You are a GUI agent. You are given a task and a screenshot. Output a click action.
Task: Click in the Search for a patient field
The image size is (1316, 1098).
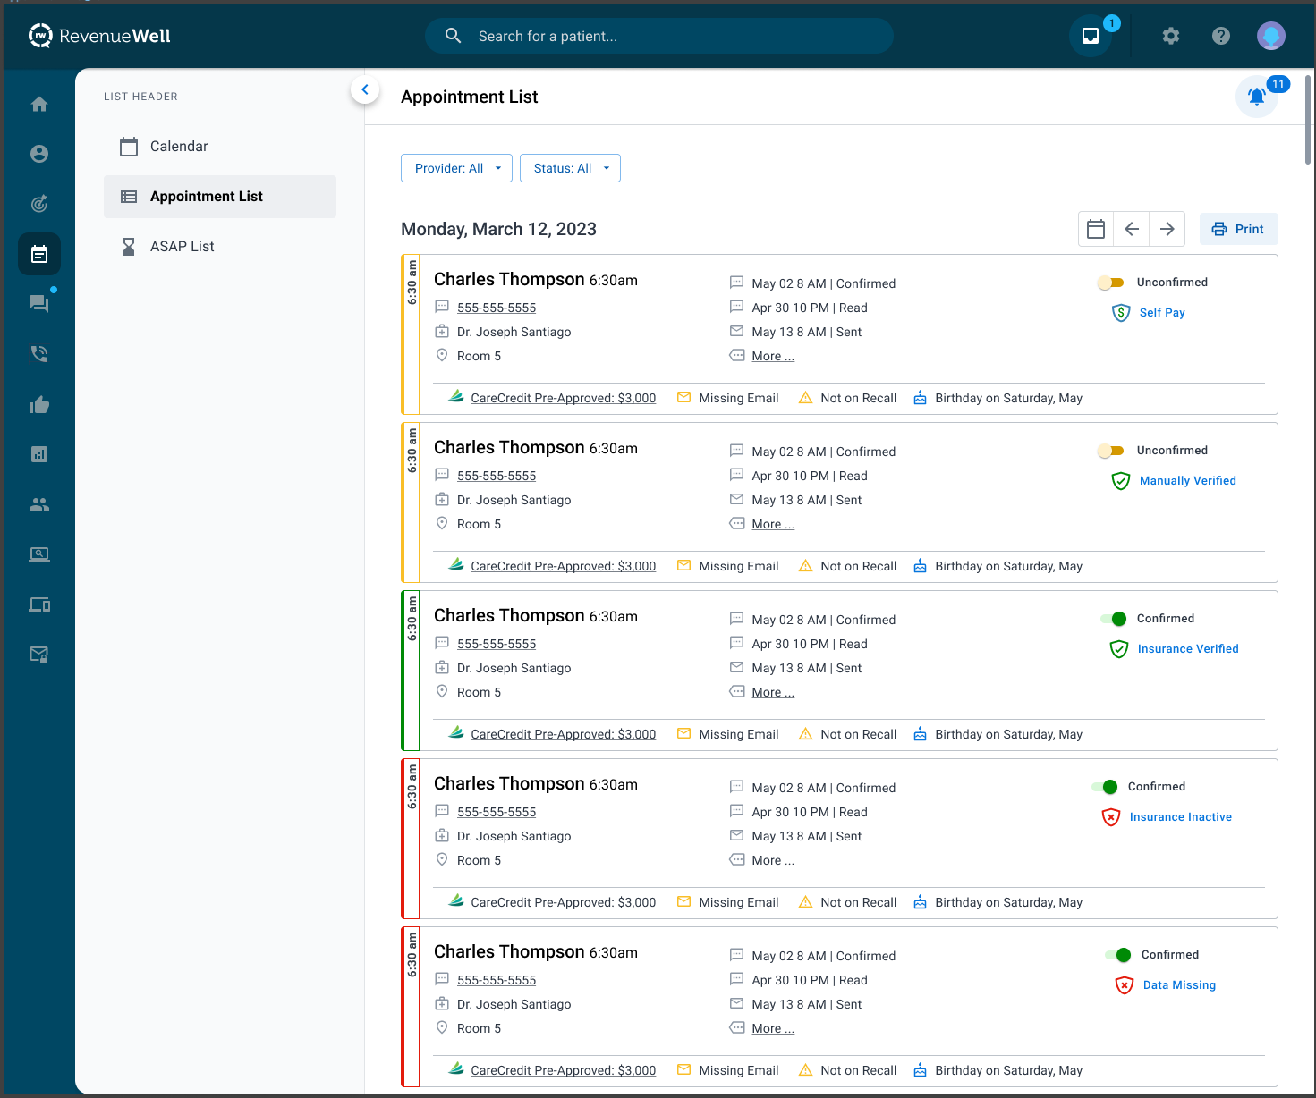coord(659,36)
